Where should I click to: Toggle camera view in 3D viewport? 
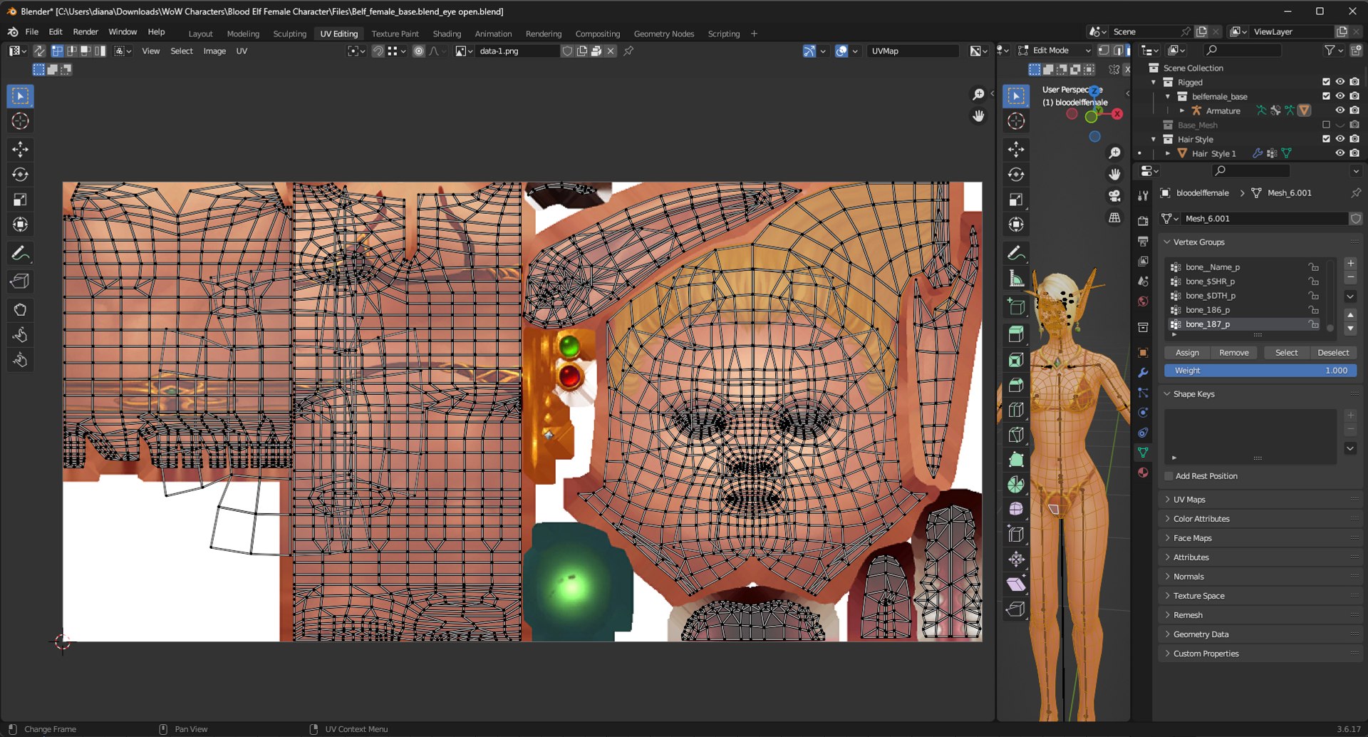click(1114, 196)
